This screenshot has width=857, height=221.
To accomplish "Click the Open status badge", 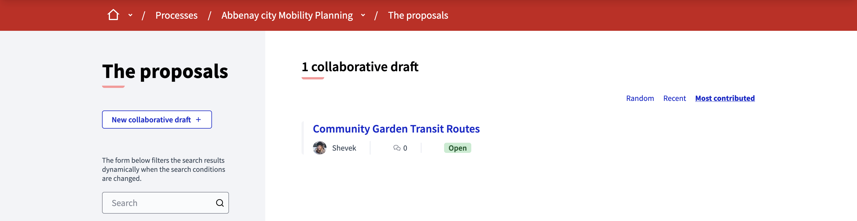I will pos(457,148).
